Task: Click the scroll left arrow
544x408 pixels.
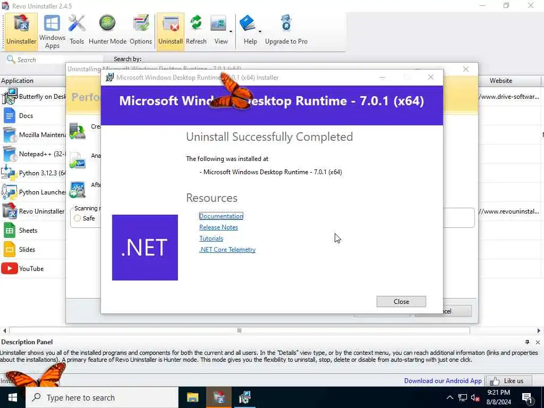Action: (x=4, y=330)
